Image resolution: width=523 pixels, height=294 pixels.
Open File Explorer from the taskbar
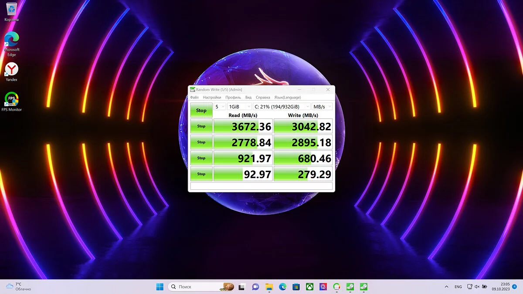(269, 287)
